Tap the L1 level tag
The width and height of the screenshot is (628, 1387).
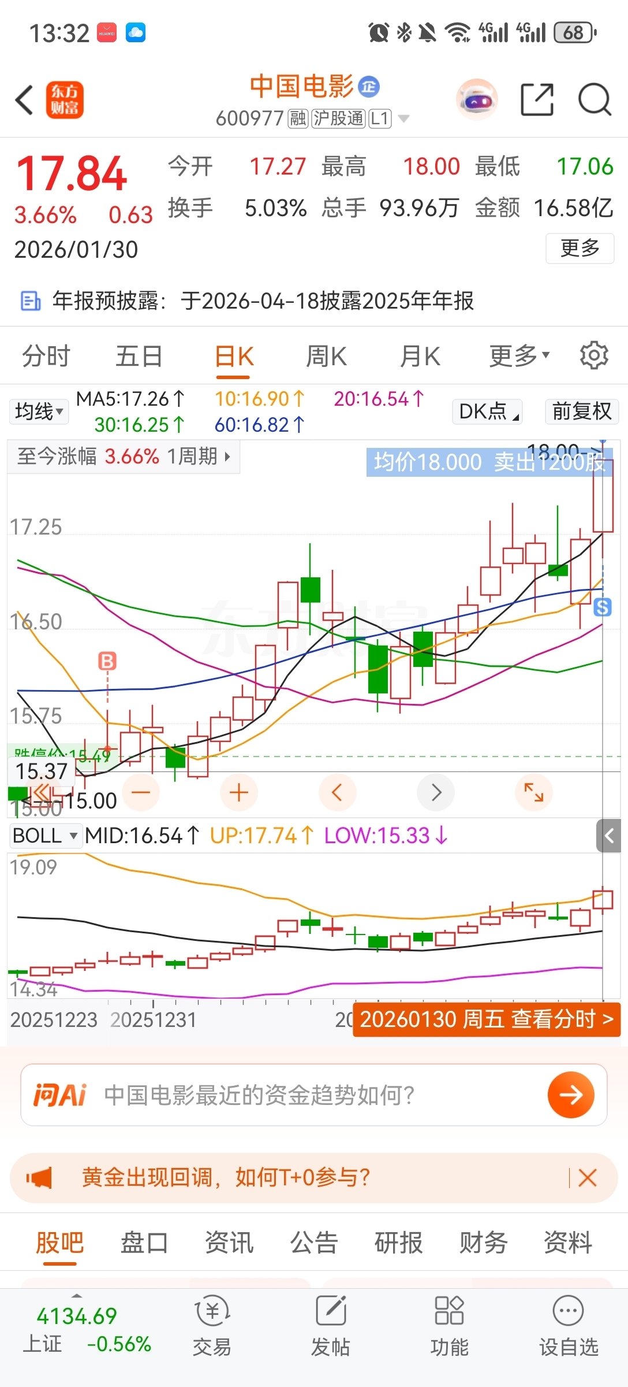(x=380, y=118)
